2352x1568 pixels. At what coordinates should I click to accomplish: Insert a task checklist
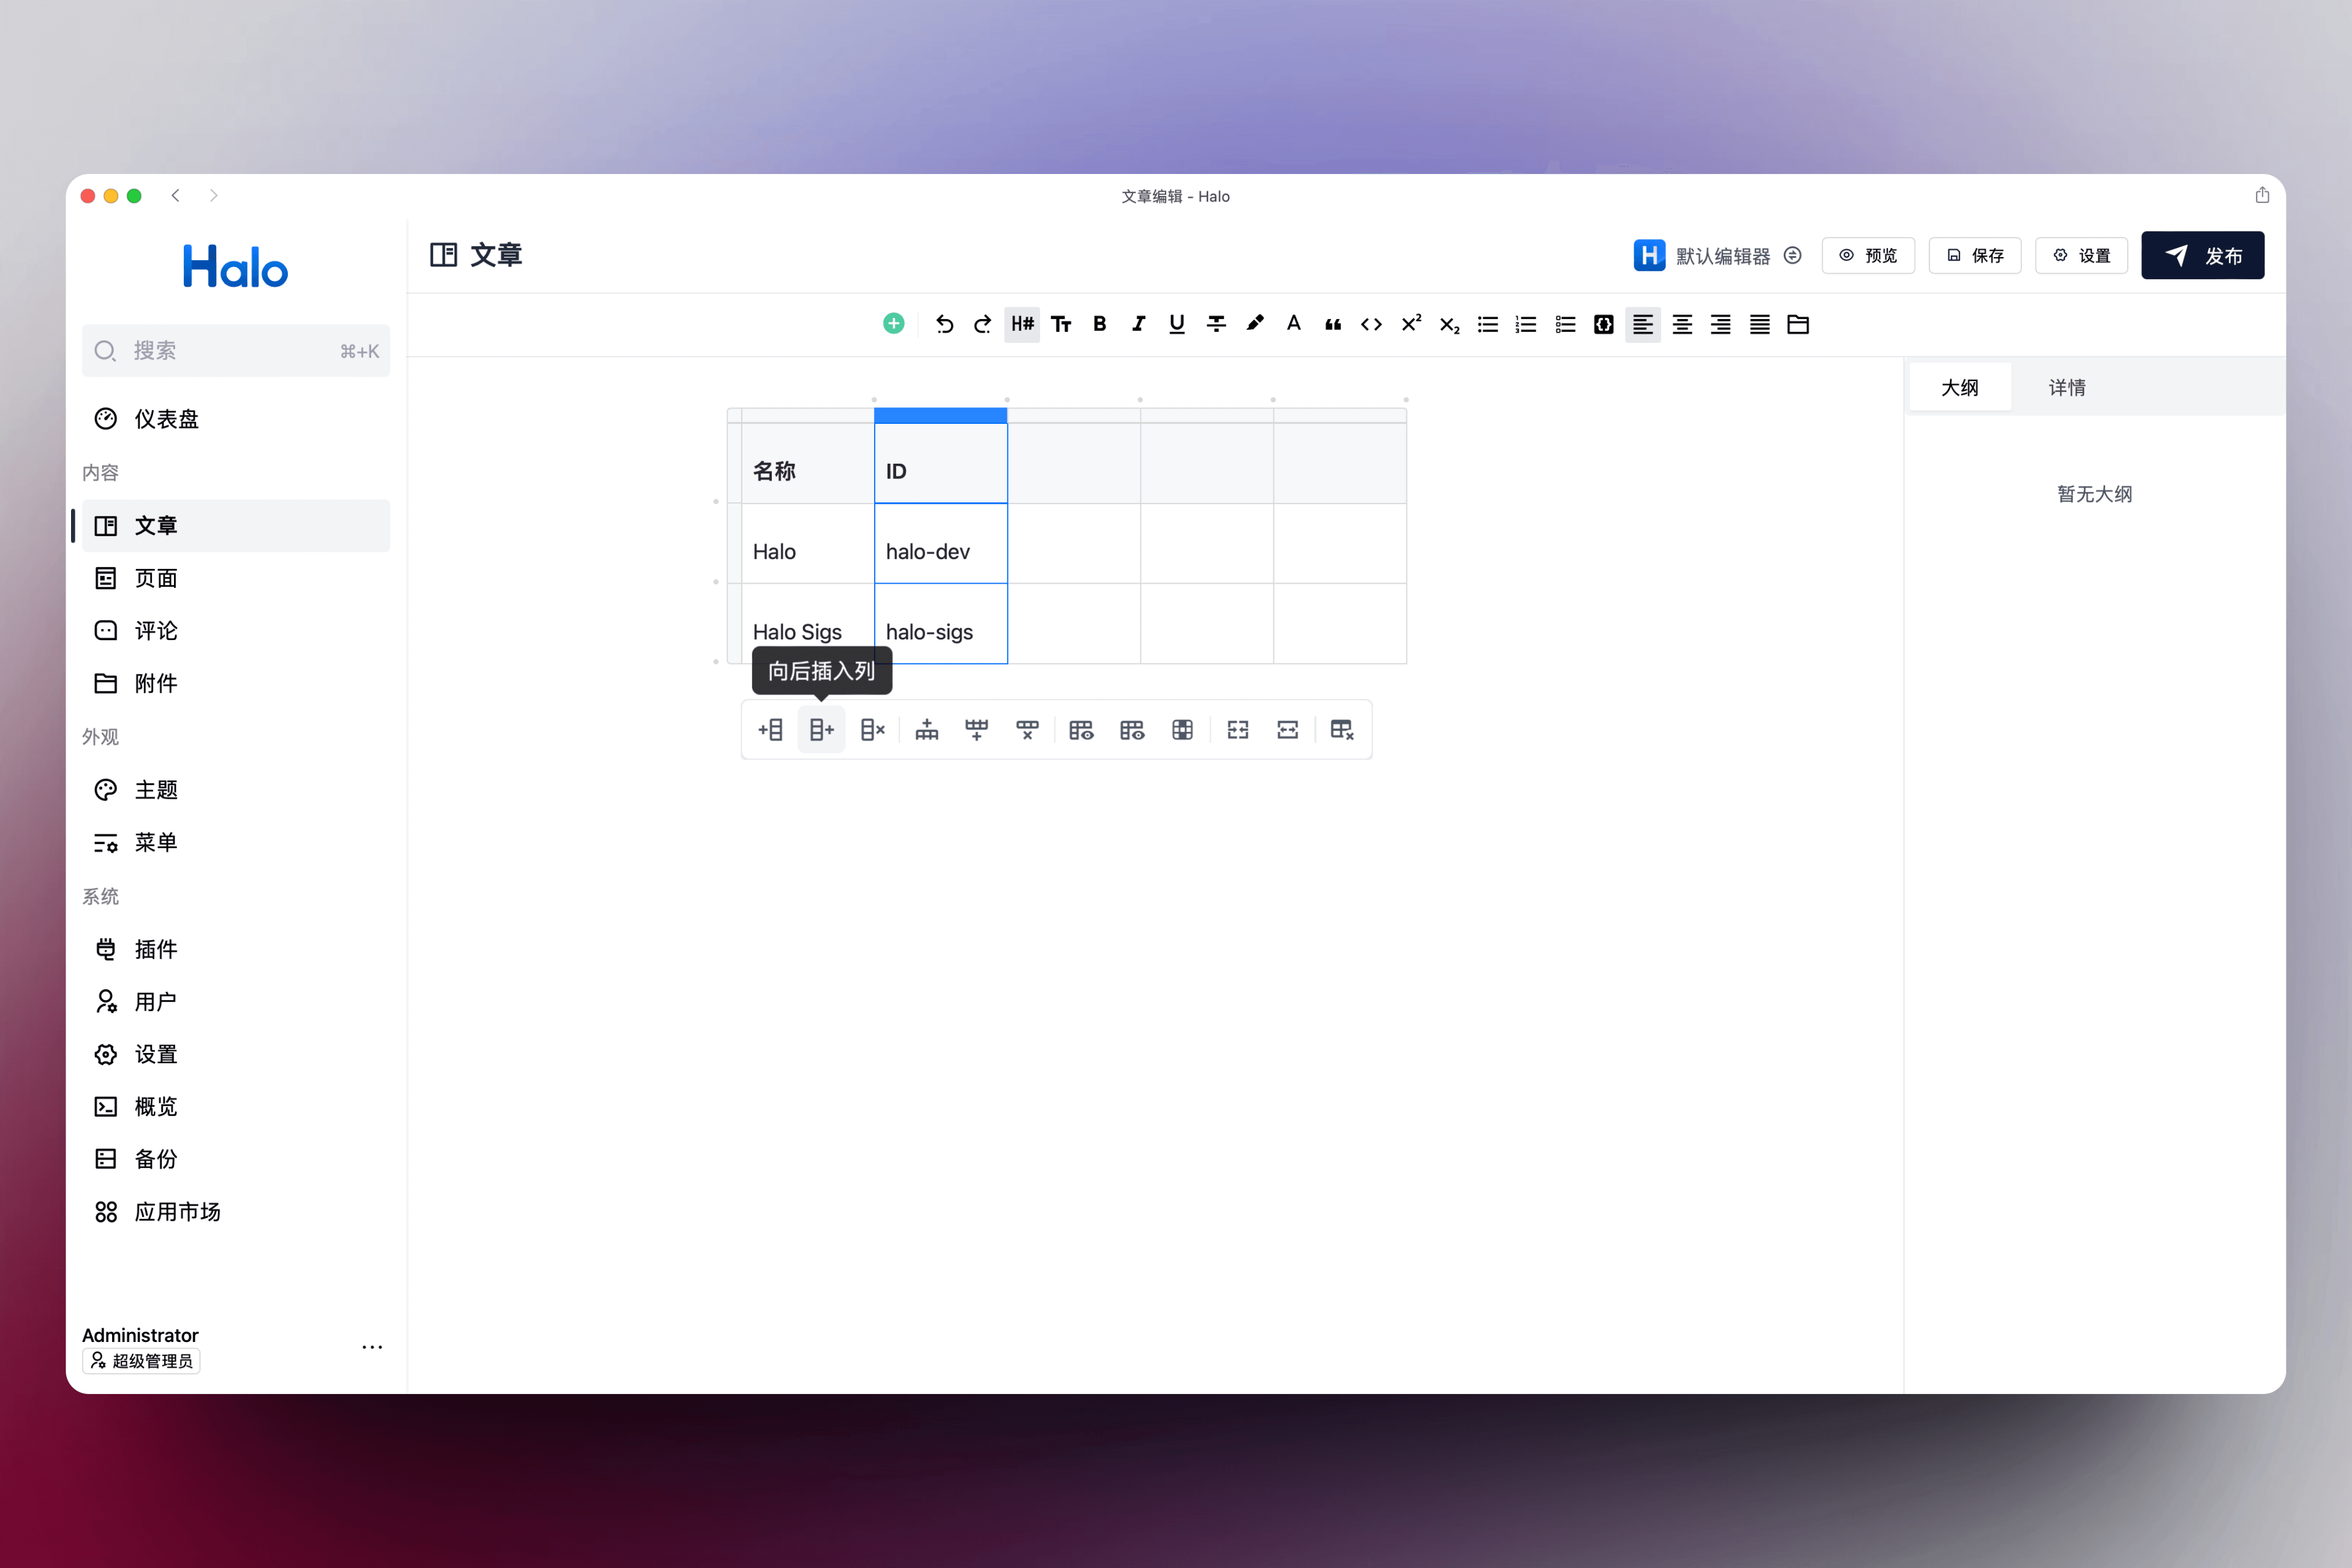coord(1566,324)
